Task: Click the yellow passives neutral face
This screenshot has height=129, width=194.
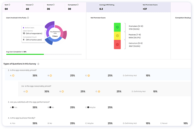Action: [x=117, y=36]
